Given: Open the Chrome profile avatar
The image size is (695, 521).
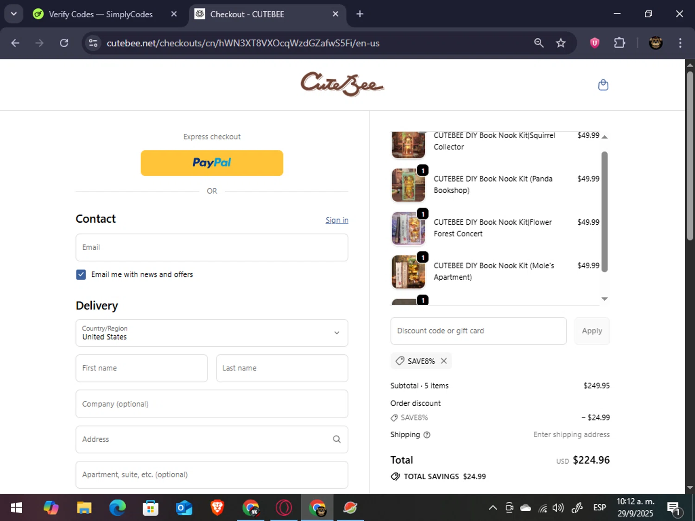Looking at the screenshot, I should click(655, 43).
